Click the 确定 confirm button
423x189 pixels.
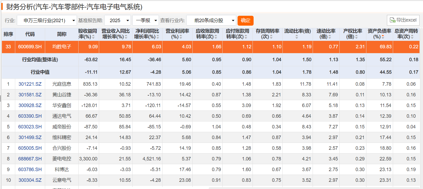pyautogui.click(x=246, y=21)
